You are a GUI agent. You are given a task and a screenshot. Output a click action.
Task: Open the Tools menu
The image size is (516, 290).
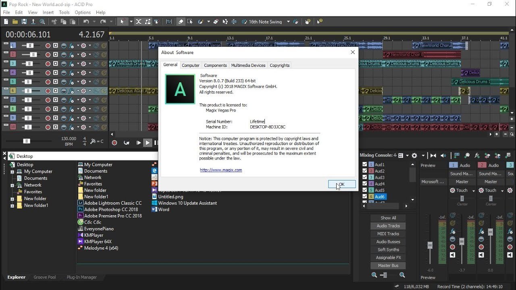click(64, 12)
